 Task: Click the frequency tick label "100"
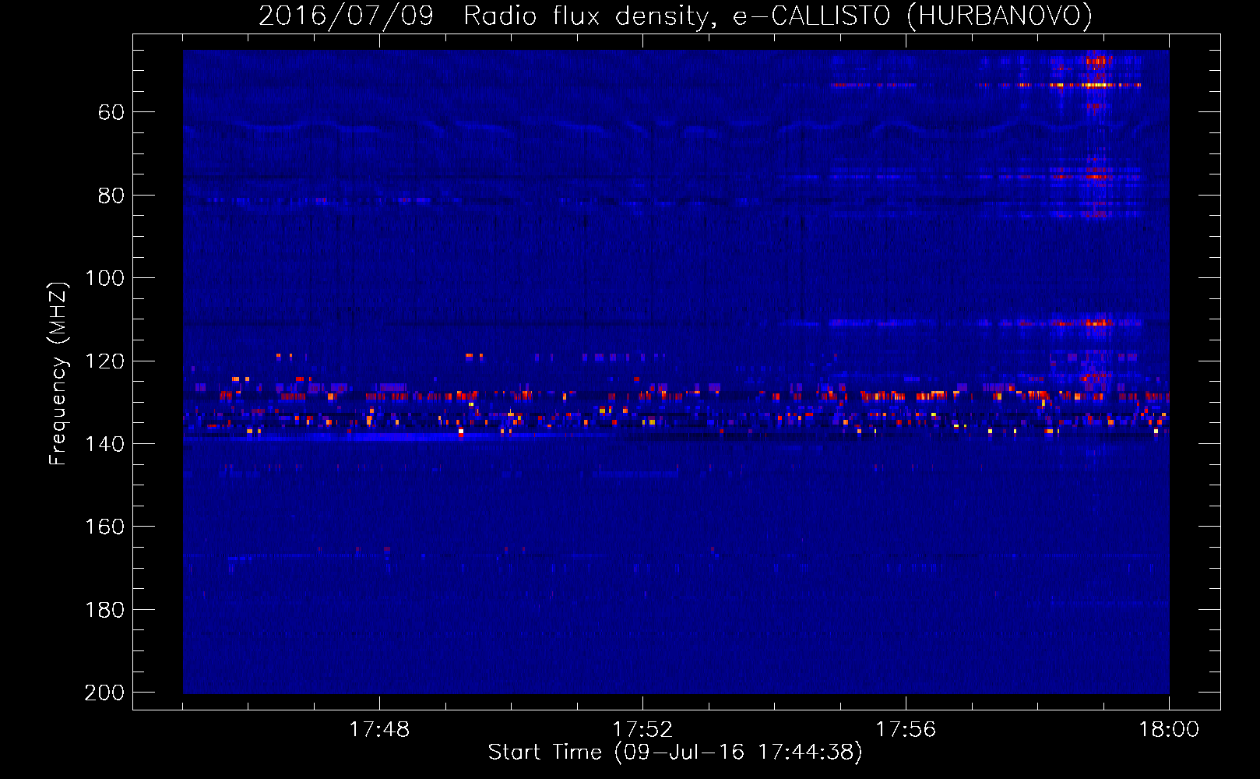click(x=104, y=279)
